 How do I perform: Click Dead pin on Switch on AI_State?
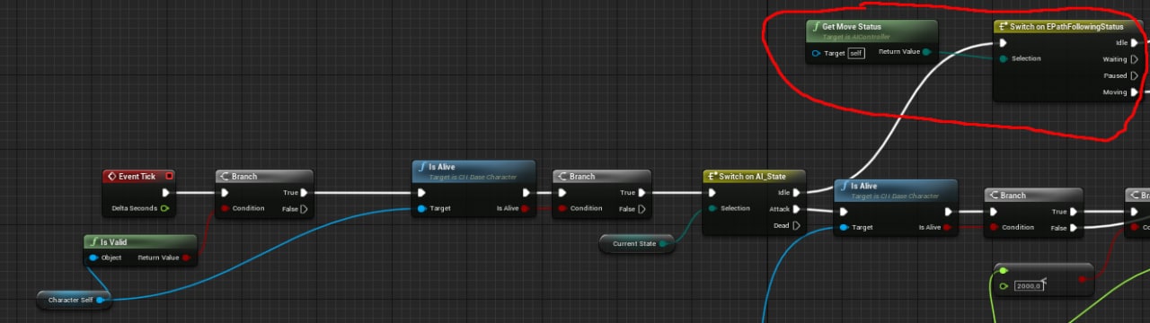798,225
